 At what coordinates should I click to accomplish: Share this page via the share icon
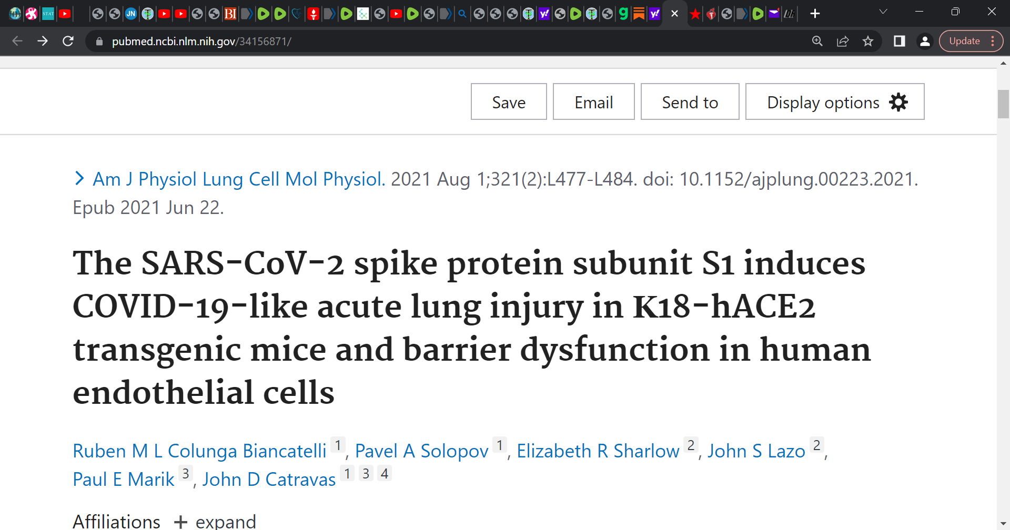click(843, 41)
